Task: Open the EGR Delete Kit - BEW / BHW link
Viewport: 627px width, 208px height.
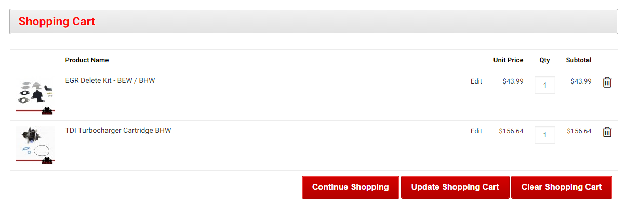Action: coord(110,81)
